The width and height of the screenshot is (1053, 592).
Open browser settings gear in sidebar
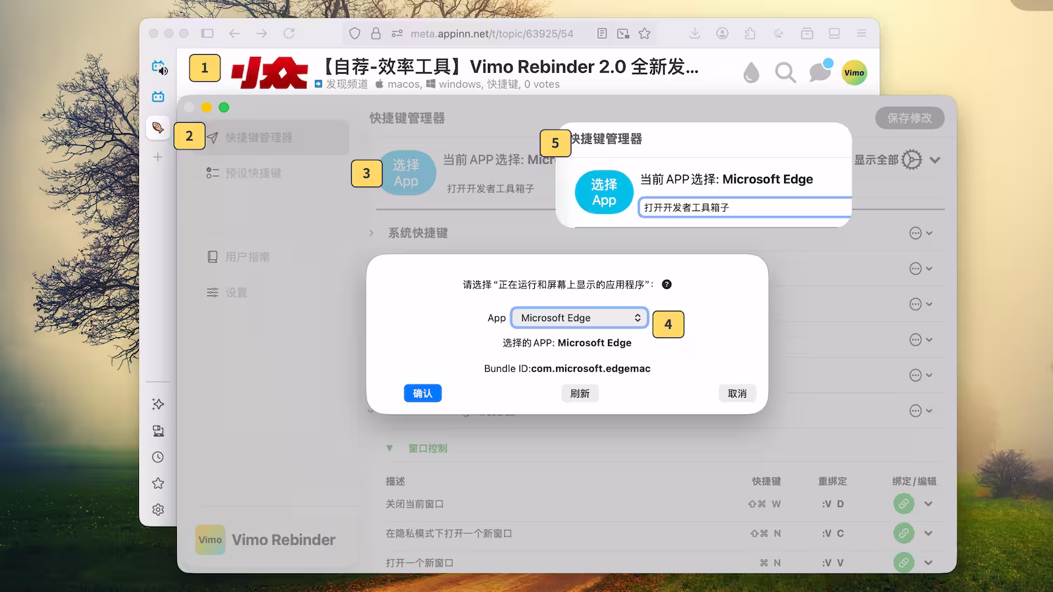point(158,510)
